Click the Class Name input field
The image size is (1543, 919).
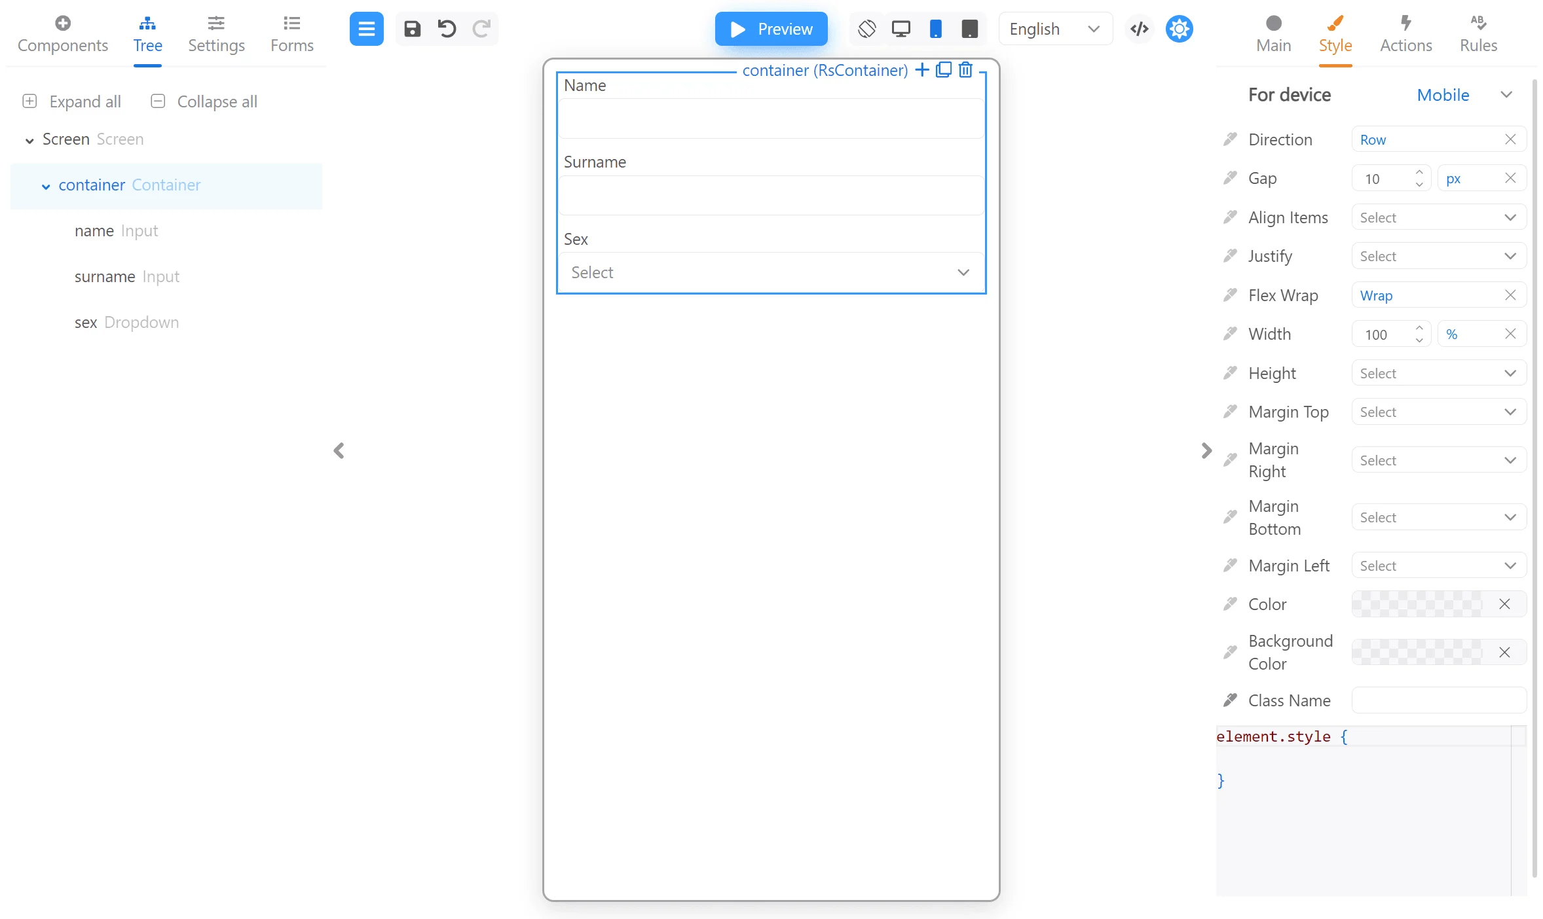tap(1438, 700)
